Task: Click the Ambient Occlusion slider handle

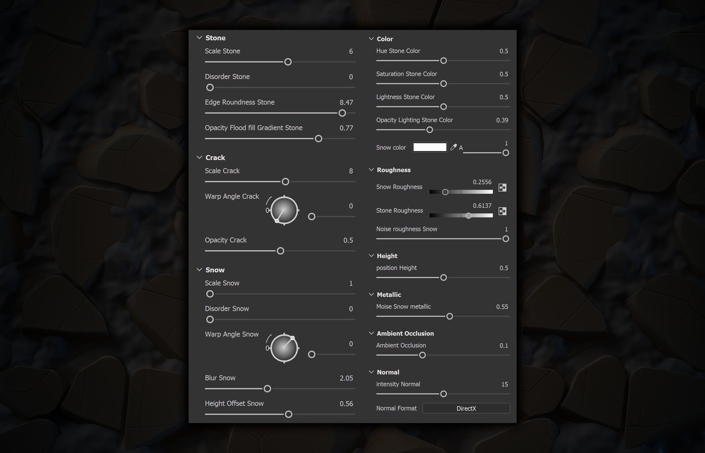Action: pyautogui.click(x=422, y=355)
